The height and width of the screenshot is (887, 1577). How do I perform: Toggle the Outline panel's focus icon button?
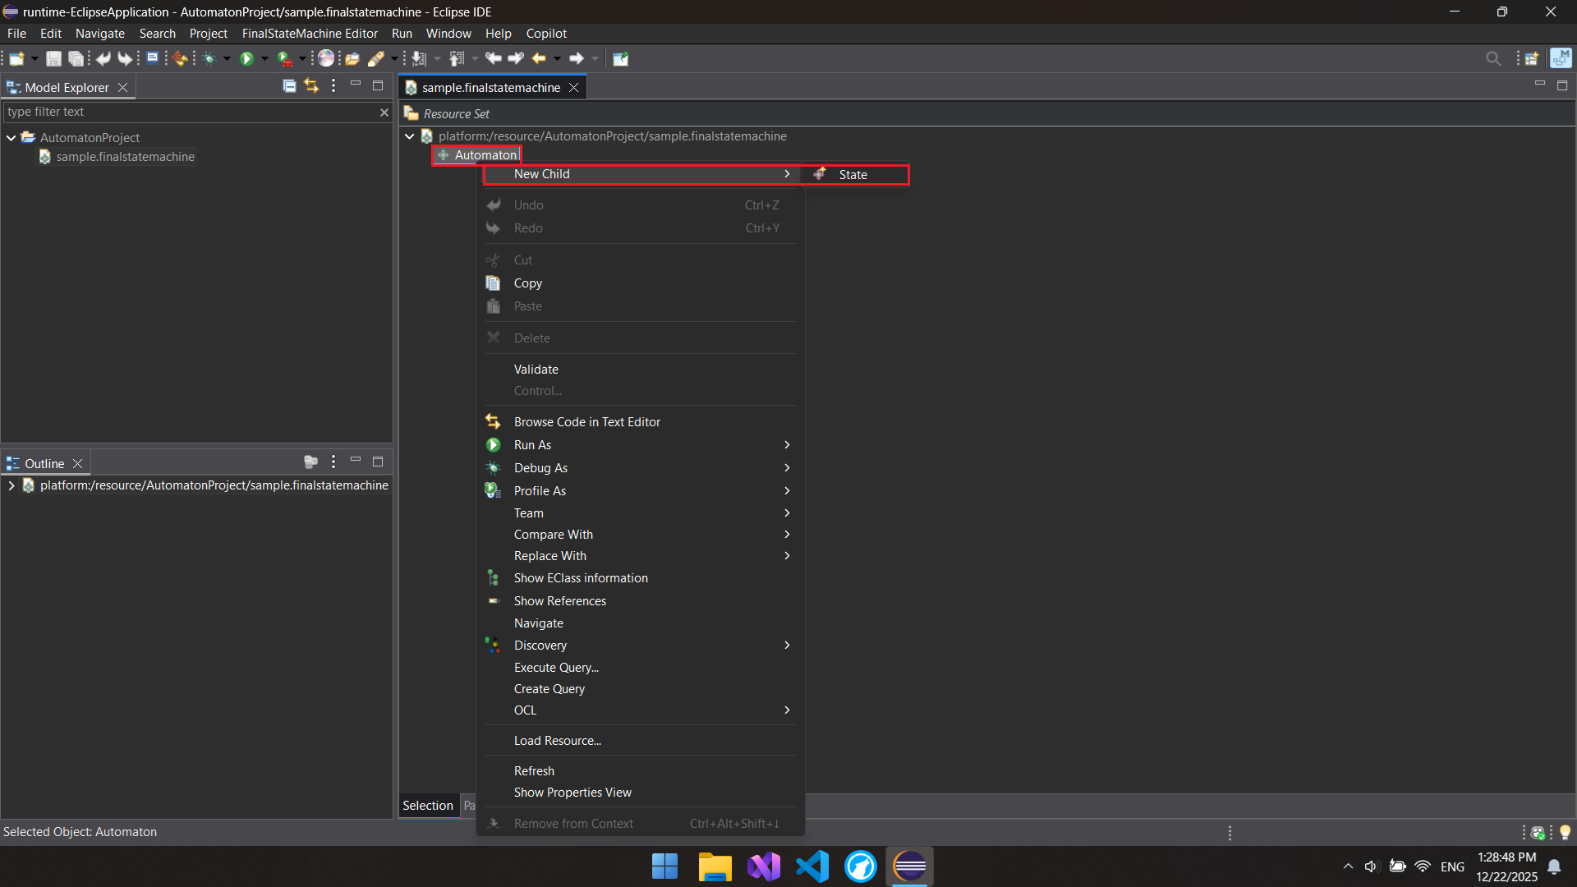(310, 462)
